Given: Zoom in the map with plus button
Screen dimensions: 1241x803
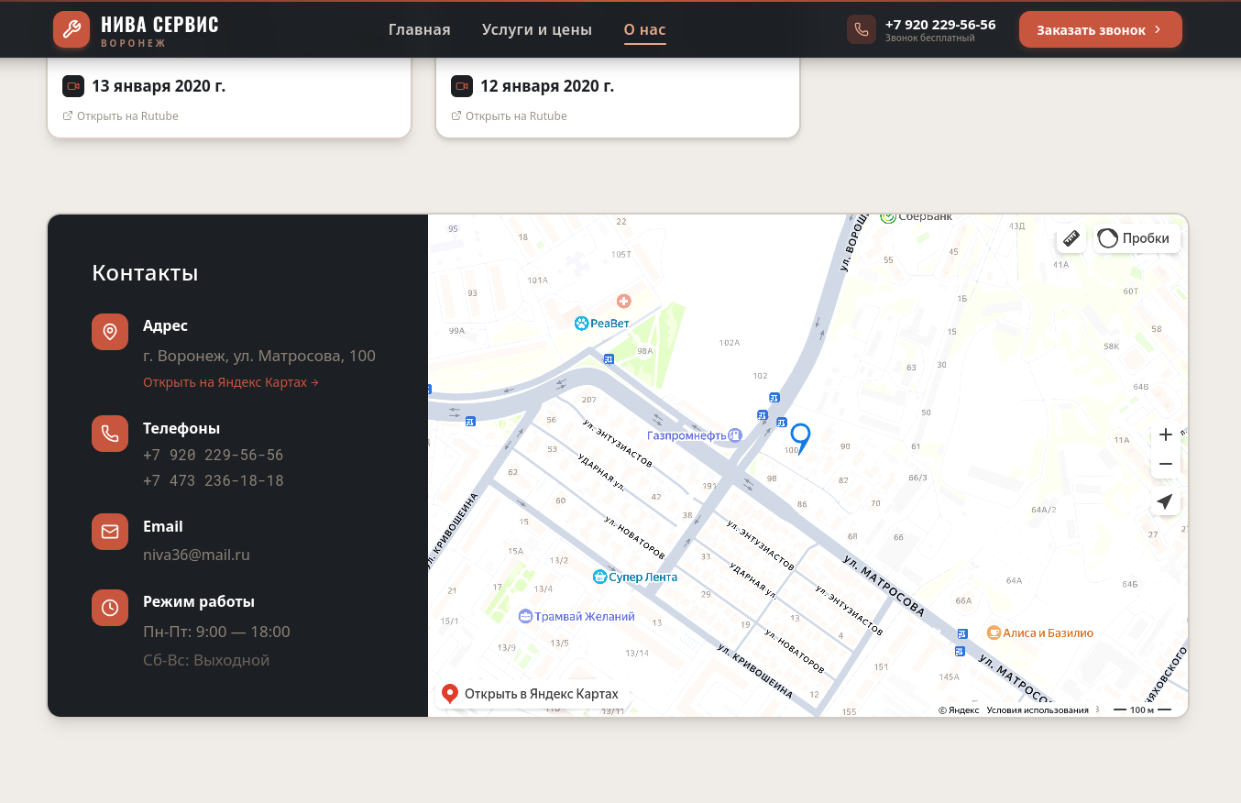Looking at the screenshot, I should (1166, 434).
